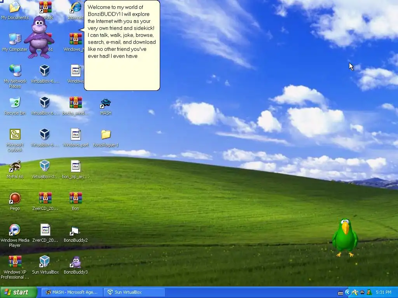Select the BonziBuddy3 desktop shortcut
Image resolution: width=398 pixels, height=298 pixels.
(x=76, y=265)
